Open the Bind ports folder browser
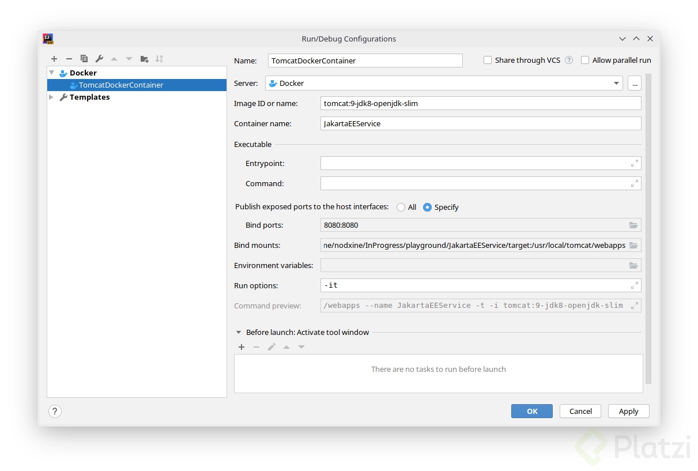 pos(633,225)
